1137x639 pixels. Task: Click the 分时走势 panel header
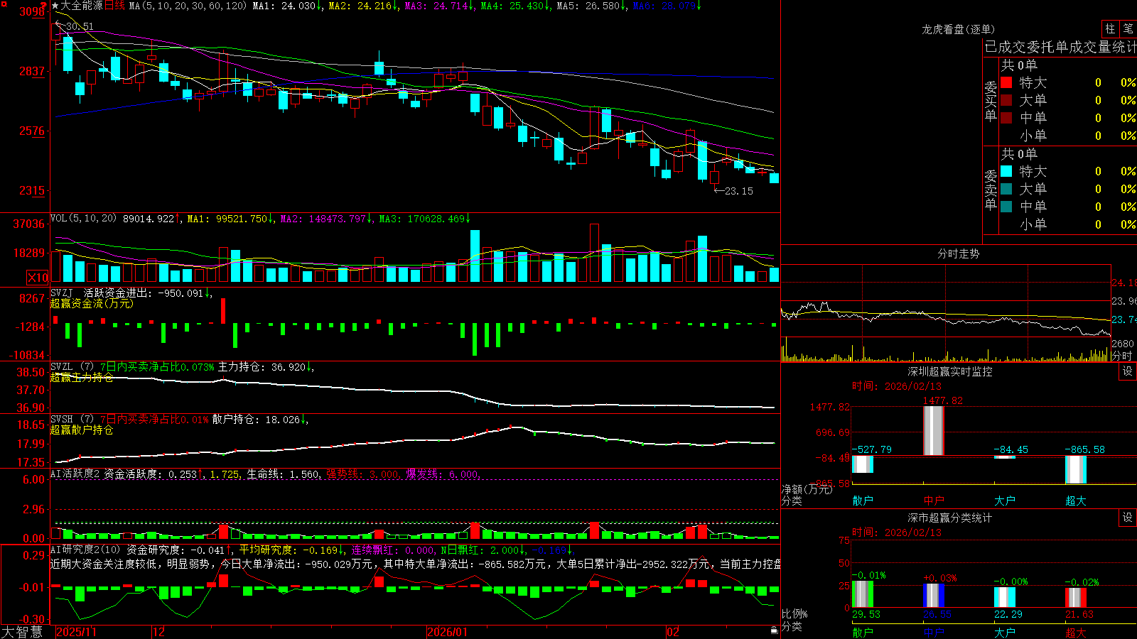(x=958, y=253)
